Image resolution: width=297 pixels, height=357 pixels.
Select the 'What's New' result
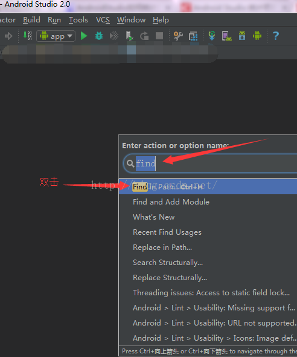[208, 217]
